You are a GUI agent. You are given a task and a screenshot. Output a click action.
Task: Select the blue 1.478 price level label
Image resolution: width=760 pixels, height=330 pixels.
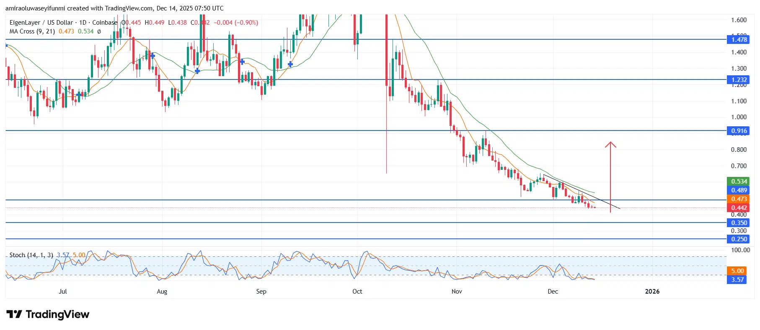tap(739, 40)
